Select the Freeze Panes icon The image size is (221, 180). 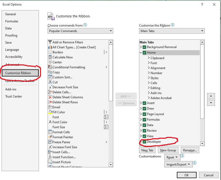pos(50,142)
